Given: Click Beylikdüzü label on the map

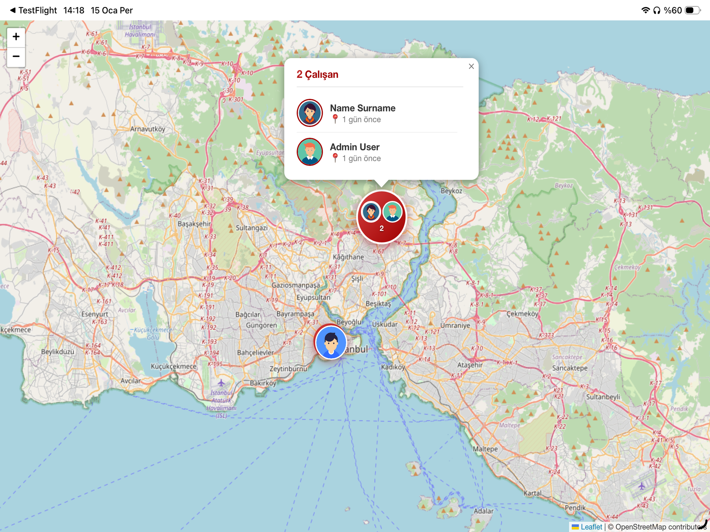Looking at the screenshot, I should pyautogui.click(x=57, y=352).
